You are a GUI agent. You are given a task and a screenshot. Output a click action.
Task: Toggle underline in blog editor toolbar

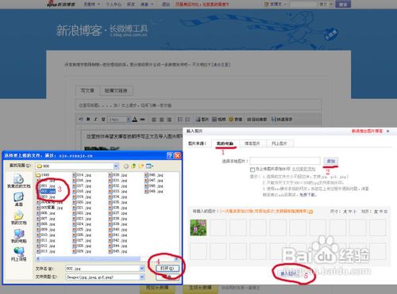[103, 120]
